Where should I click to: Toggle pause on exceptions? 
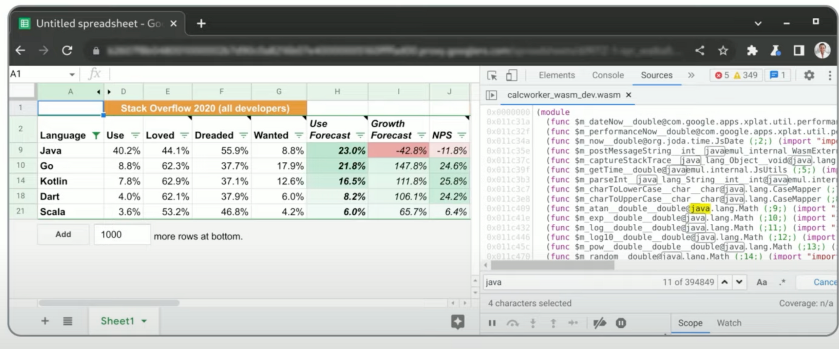621,323
